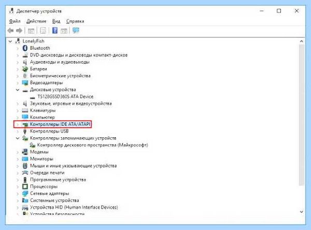
Task: Click the Back arrow toolbar icon
Action: (10, 31)
